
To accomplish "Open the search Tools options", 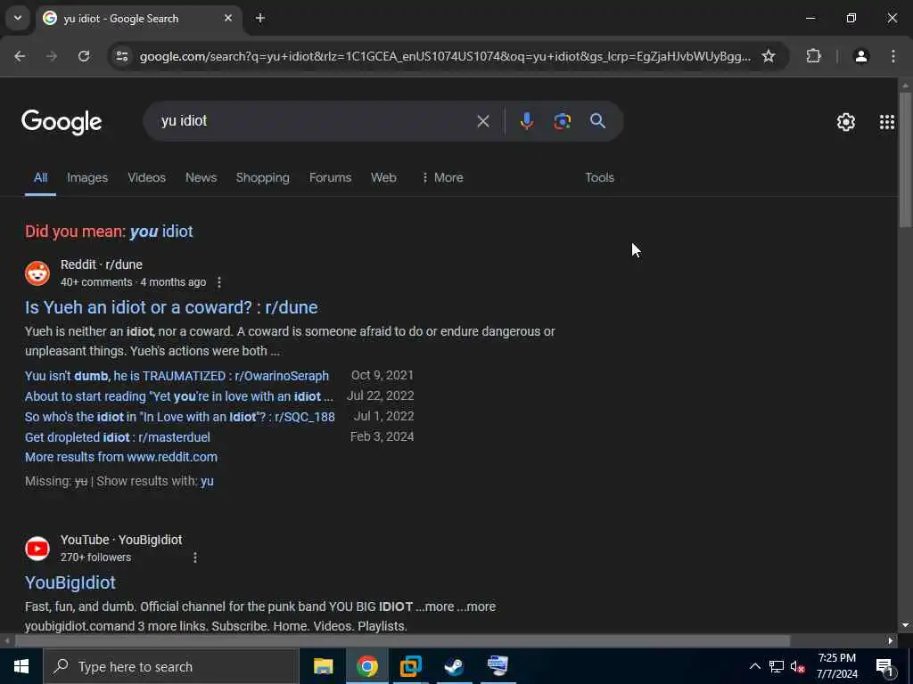I will (x=600, y=177).
